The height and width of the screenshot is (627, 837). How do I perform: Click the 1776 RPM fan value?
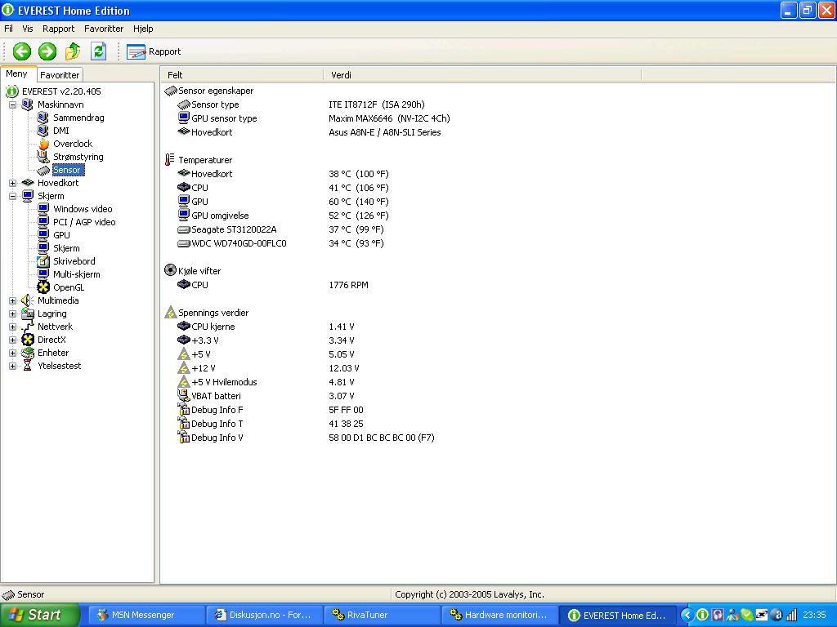tap(348, 285)
